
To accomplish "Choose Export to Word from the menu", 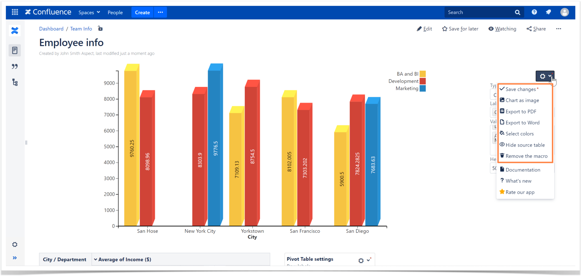I will (x=523, y=122).
